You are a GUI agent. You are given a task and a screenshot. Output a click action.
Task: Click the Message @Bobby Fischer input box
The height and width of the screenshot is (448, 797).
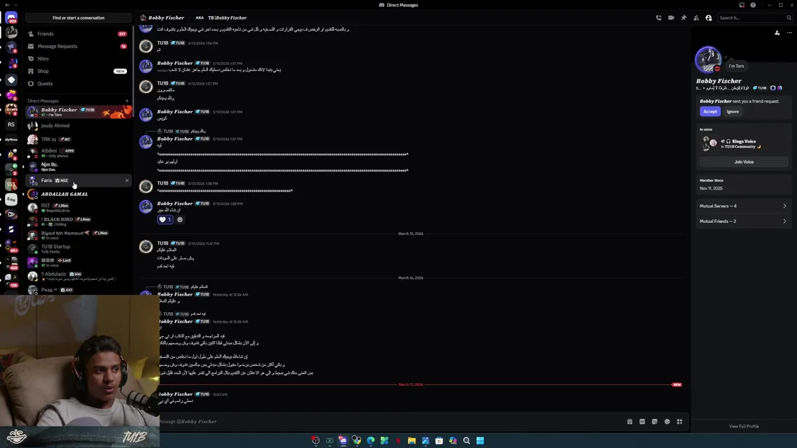coord(389,421)
